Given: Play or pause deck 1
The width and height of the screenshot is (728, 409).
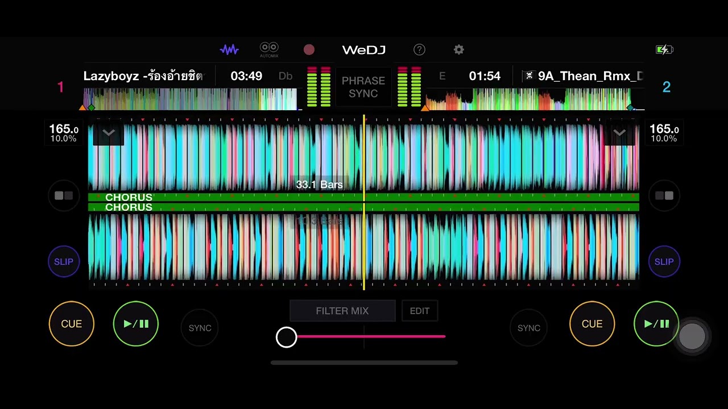Looking at the screenshot, I should pos(136,324).
